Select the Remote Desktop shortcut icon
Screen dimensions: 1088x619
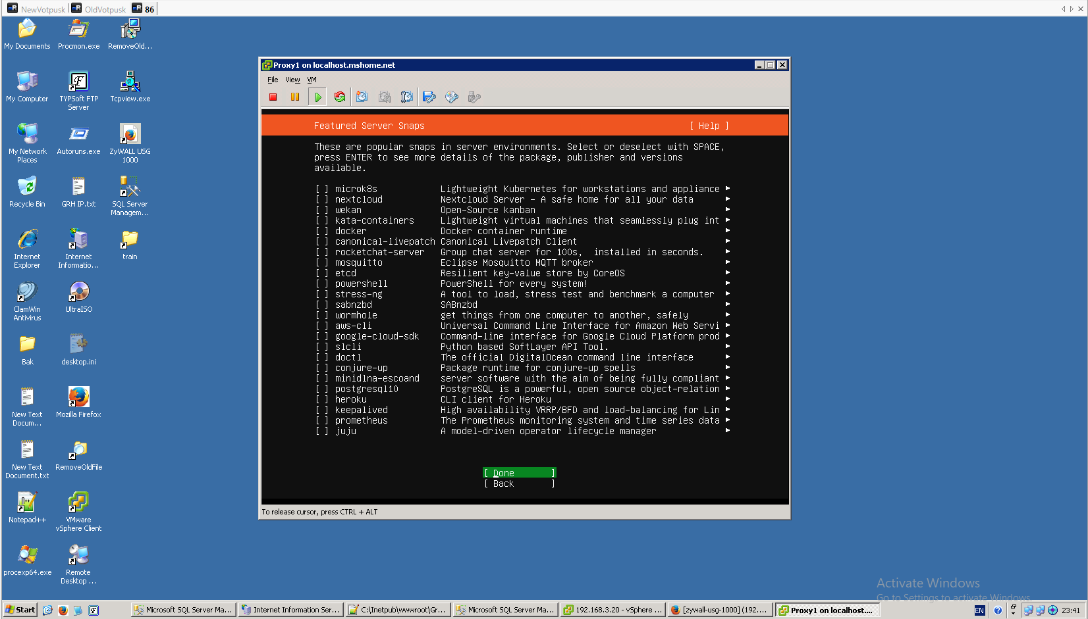tap(78, 564)
